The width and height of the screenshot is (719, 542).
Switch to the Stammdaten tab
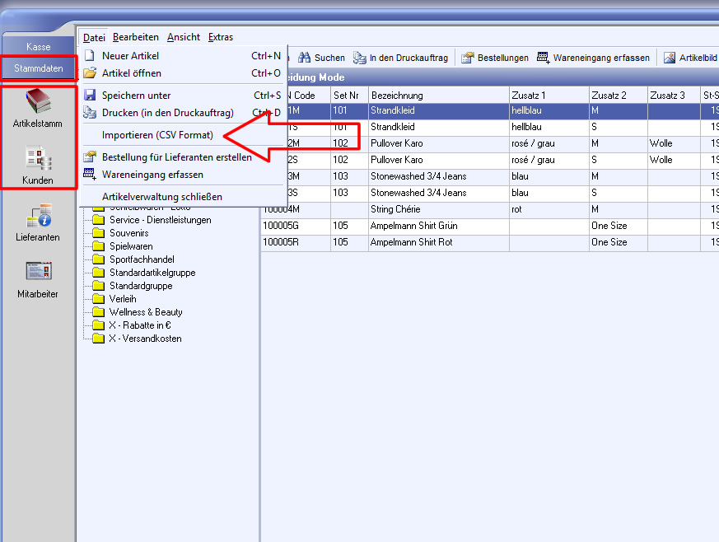38,68
